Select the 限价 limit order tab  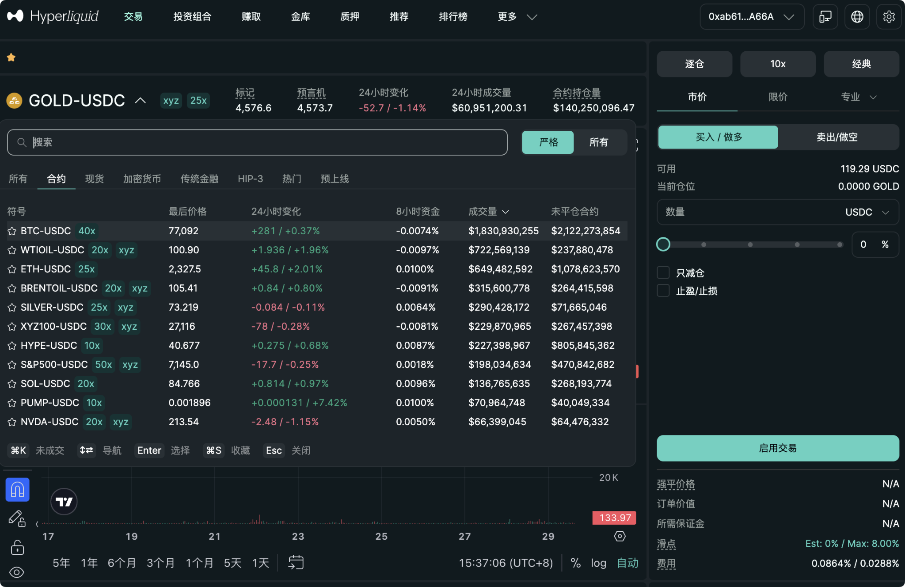pos(778,97)
